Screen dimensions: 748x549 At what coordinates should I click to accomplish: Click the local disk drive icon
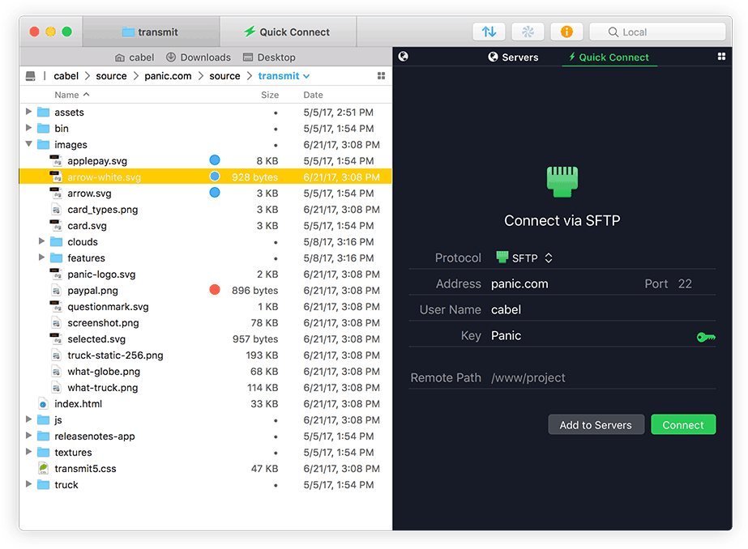[x=31, y=76]
